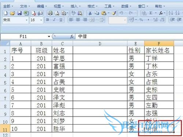Click the Research binoculars book icon
The image size is (183, 137).
(x=80, y=13)
